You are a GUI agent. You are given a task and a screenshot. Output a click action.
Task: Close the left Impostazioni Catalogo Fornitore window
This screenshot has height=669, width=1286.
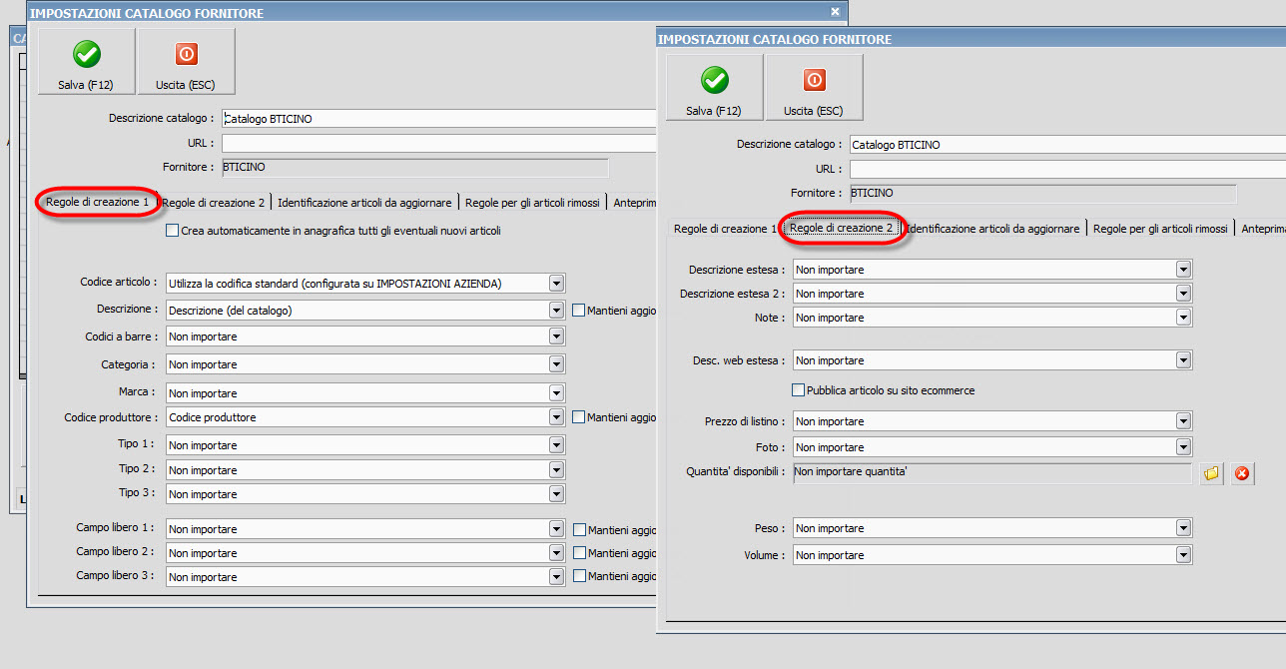tap(836, 11)
